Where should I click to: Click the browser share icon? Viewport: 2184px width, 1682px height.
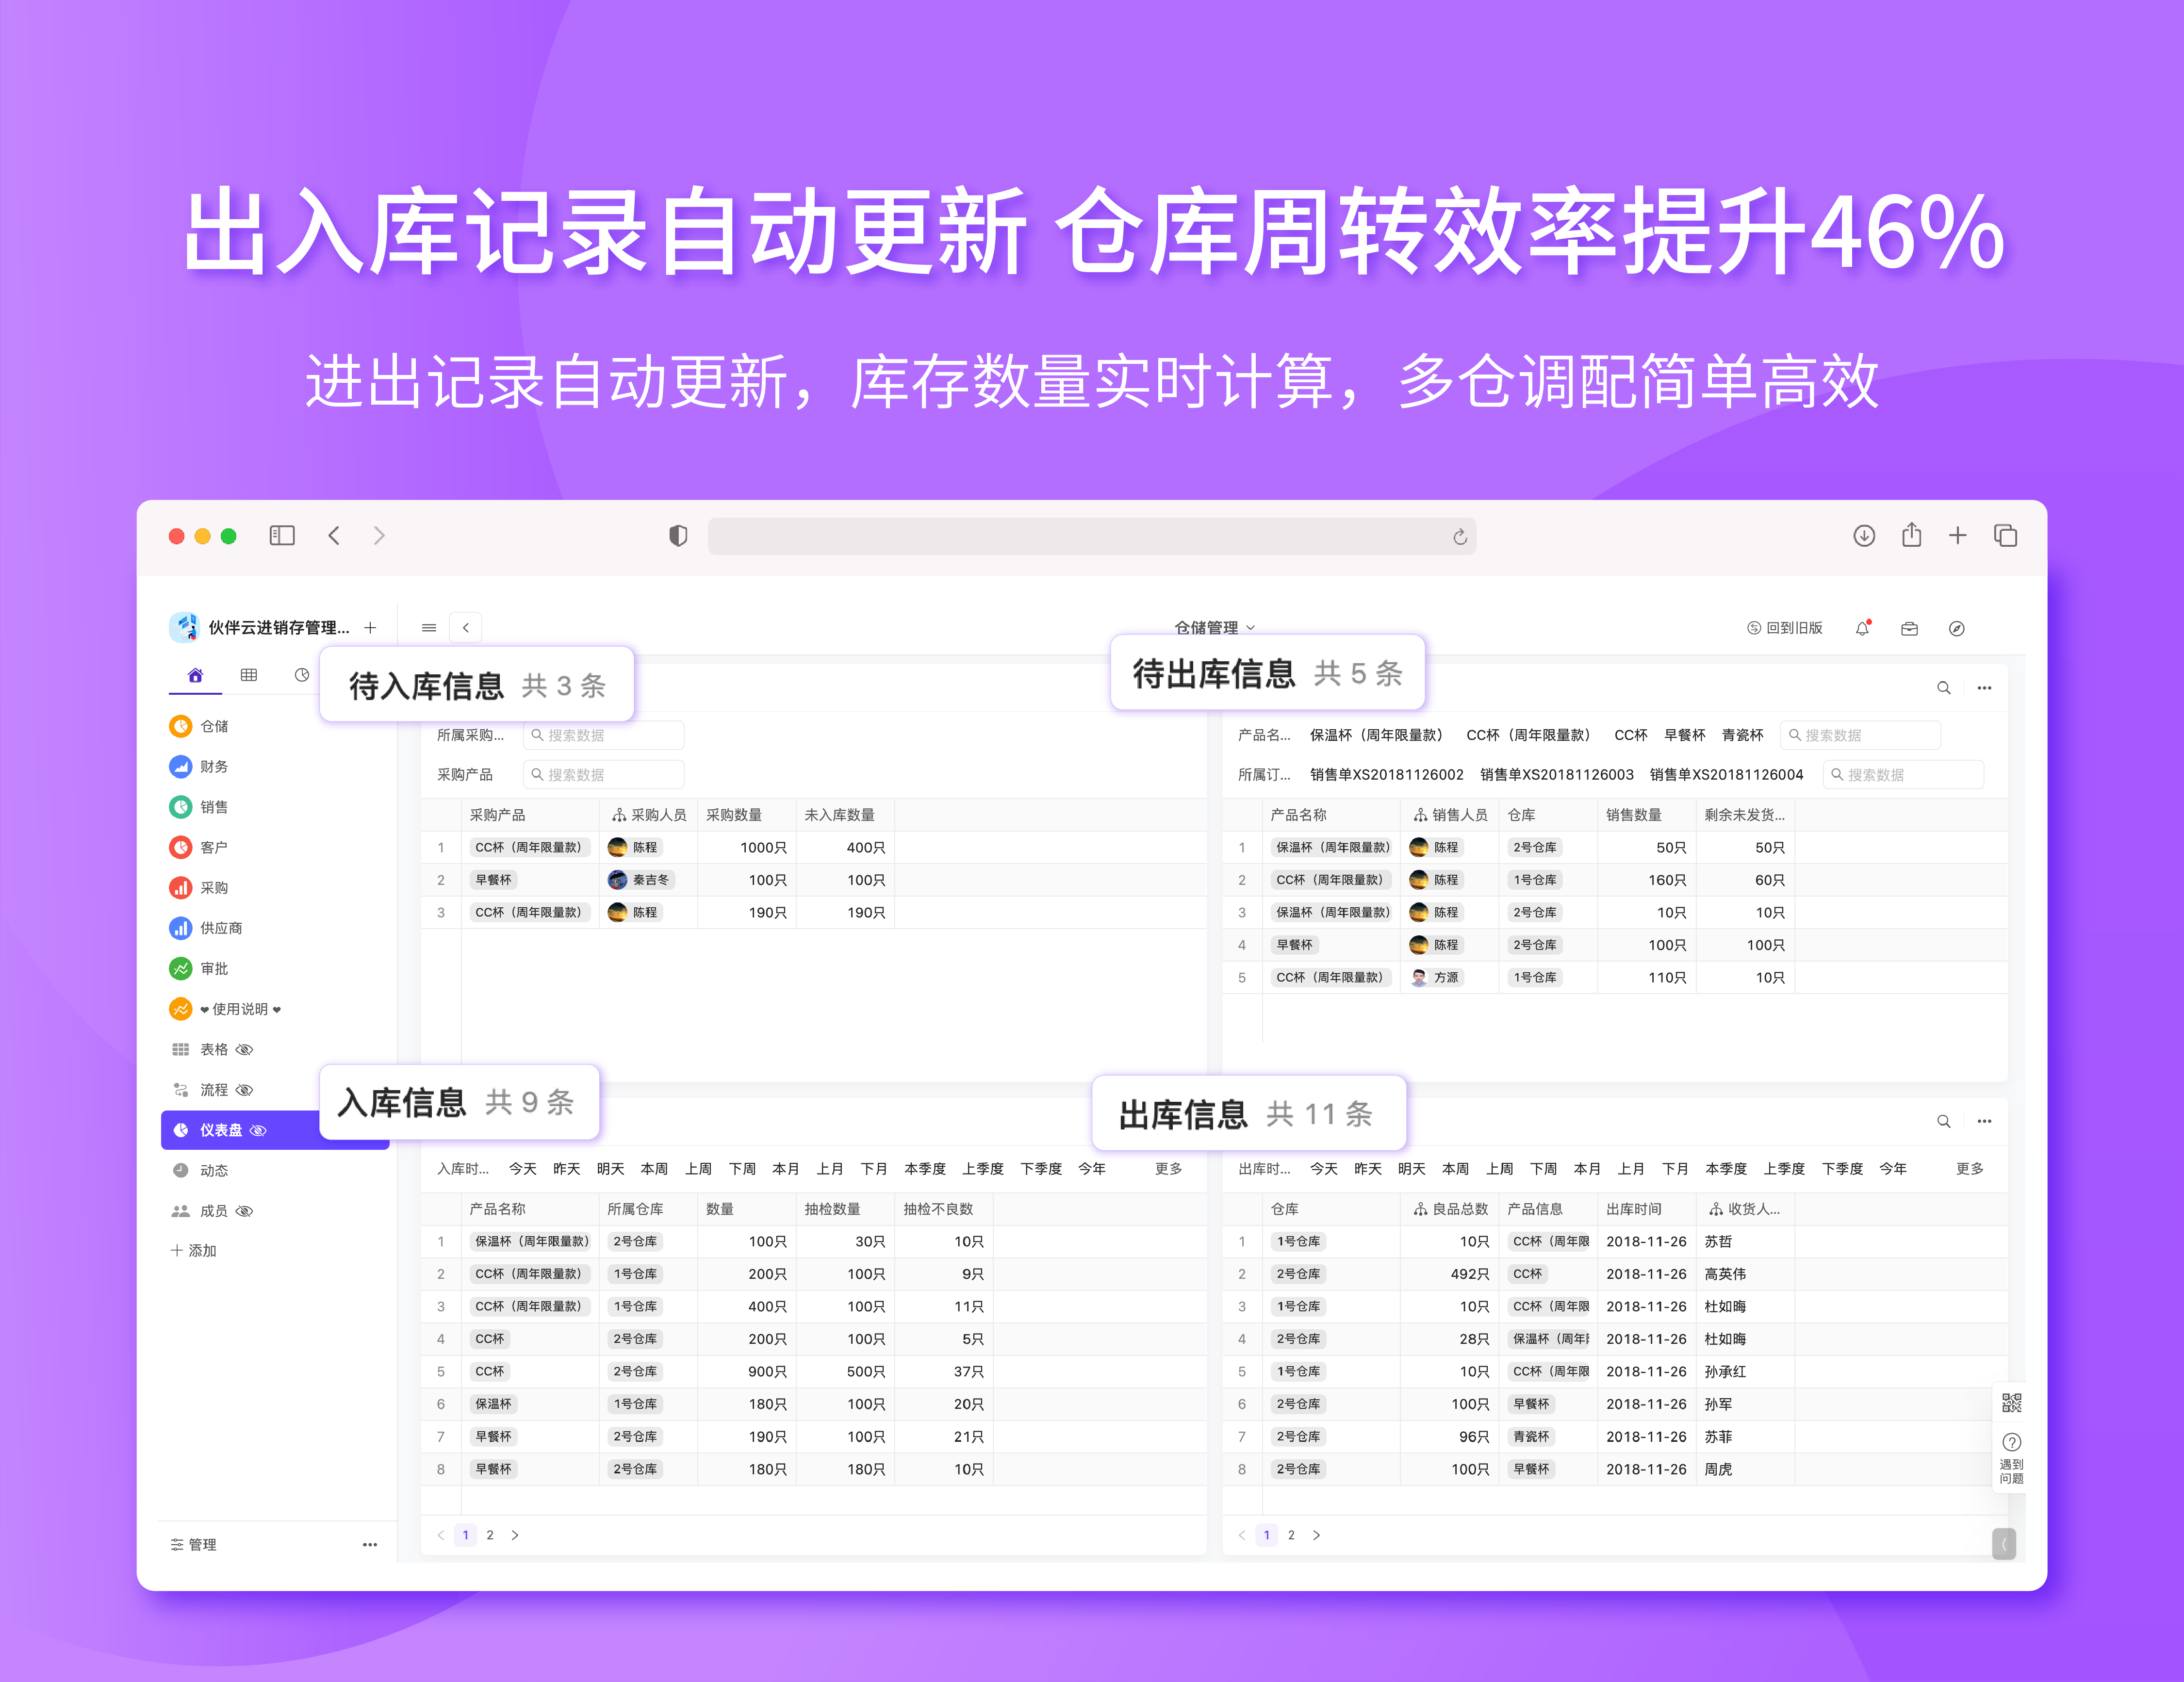pyautogui.click(x=1912, y=535)
